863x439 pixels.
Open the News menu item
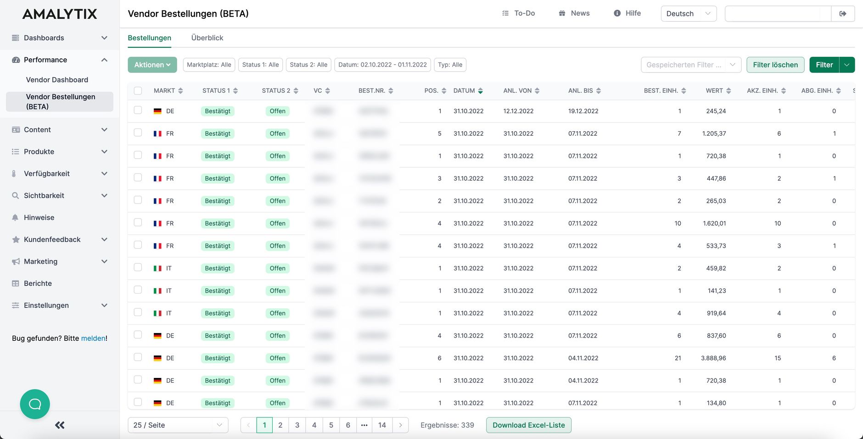[574, 13]
